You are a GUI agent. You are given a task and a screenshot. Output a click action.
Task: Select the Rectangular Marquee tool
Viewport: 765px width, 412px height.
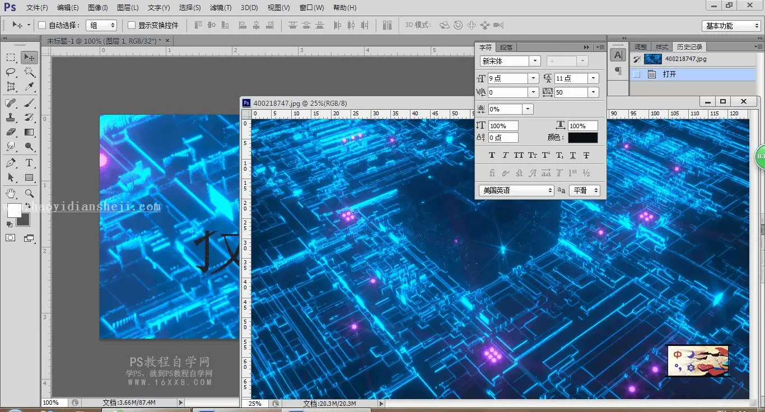click(x=11, y=57)
